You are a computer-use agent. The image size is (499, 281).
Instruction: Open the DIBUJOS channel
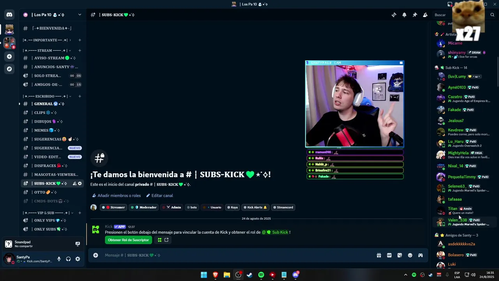[52, 121]
